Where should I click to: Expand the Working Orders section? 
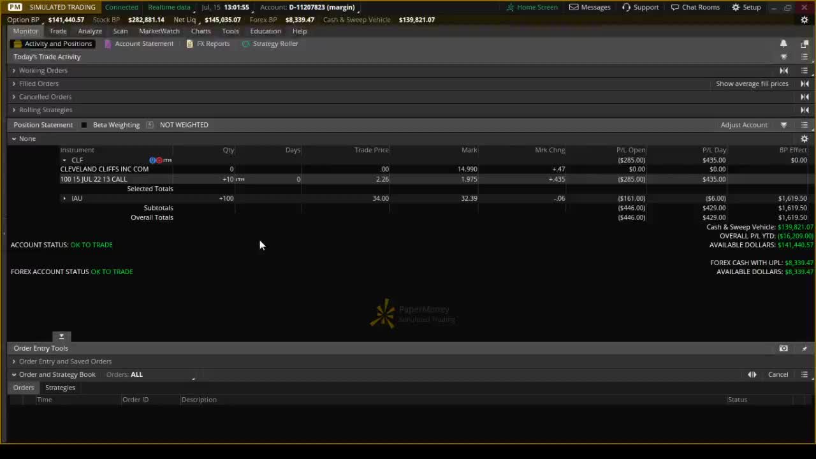(x=14, y=70)
